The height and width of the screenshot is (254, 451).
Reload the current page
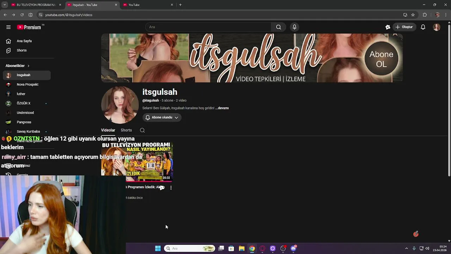22,15
